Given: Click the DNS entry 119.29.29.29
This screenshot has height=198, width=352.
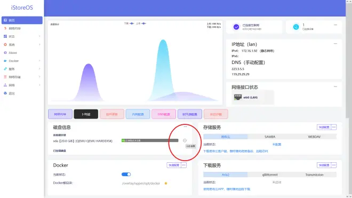Looking at the screenshot, I should (241, 74).
